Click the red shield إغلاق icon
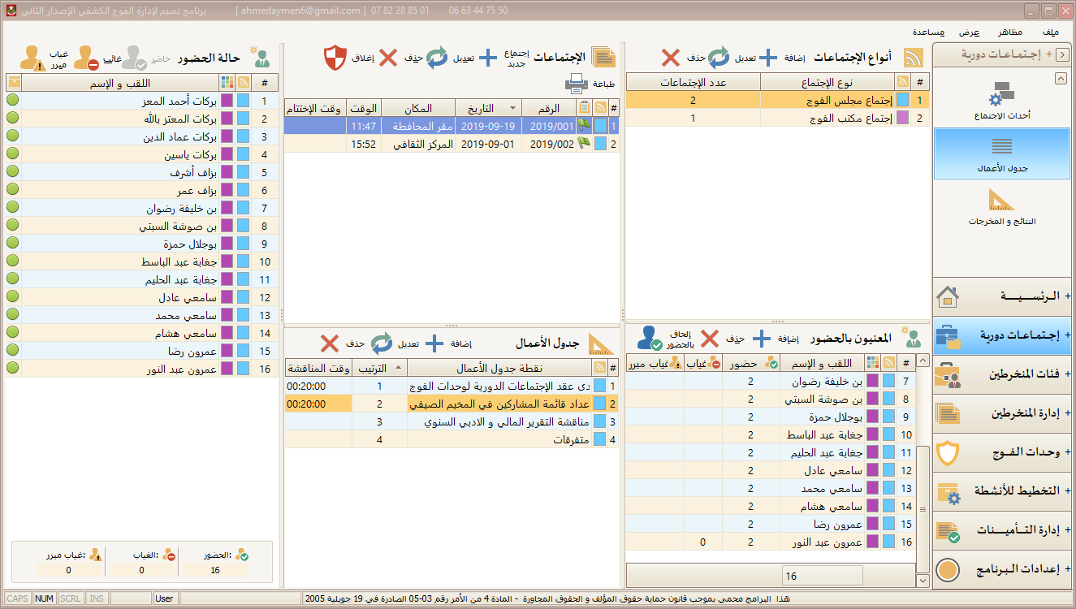The width and height of the screenshot is (1076, 609). (335, 58)
